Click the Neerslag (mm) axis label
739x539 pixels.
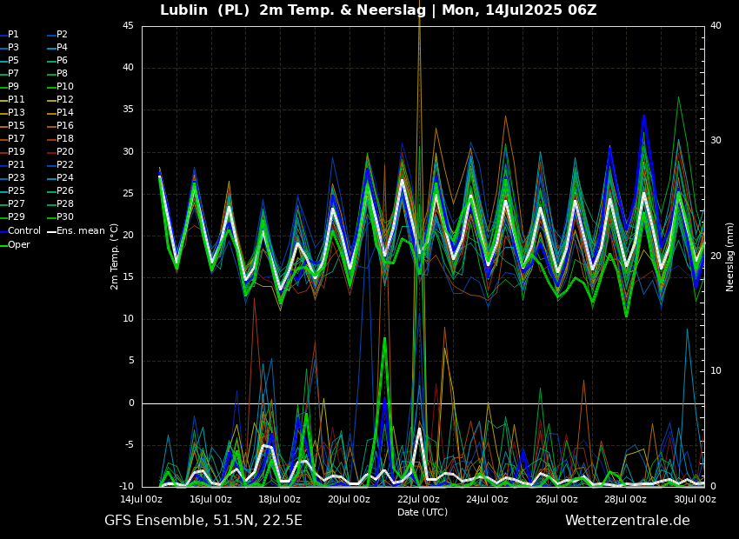(730, 256)
